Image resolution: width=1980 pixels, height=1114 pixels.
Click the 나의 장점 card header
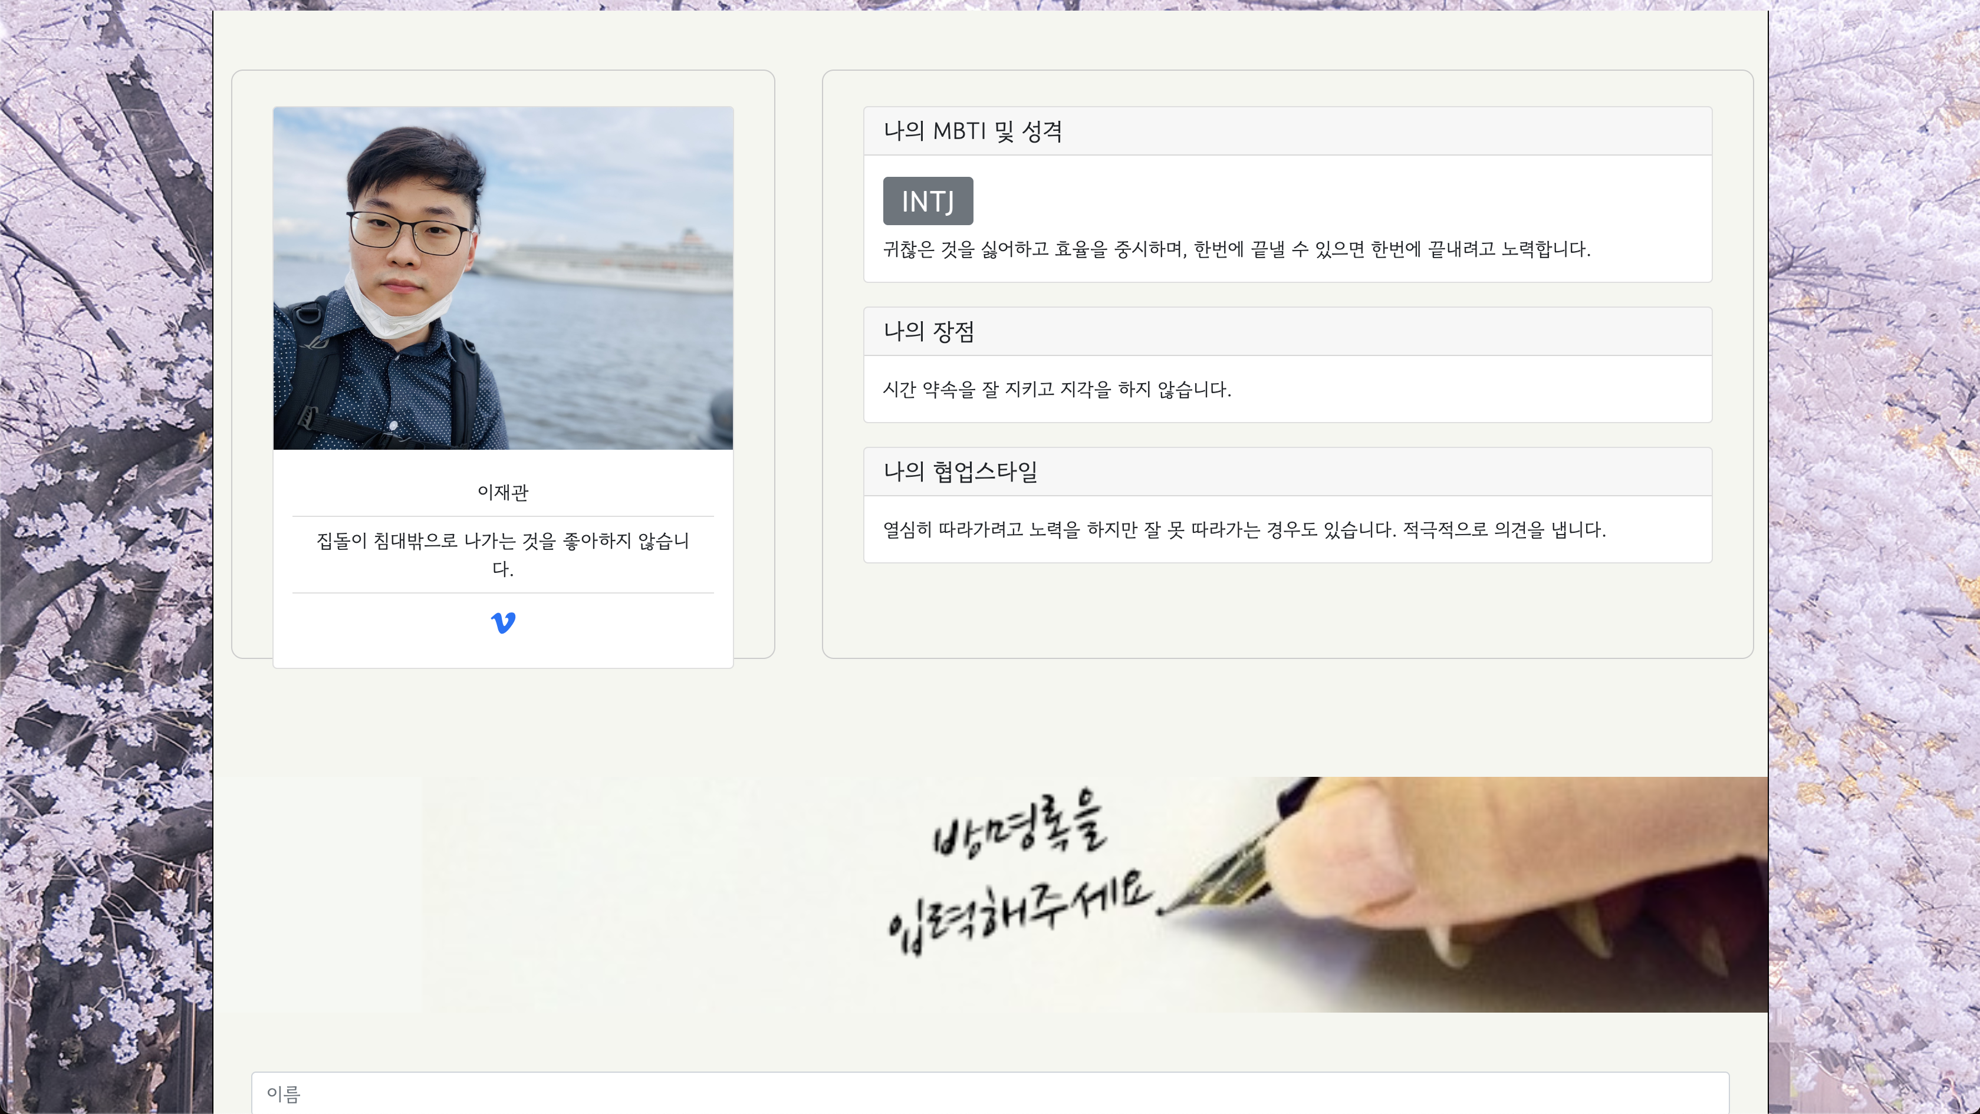point(929,332)
